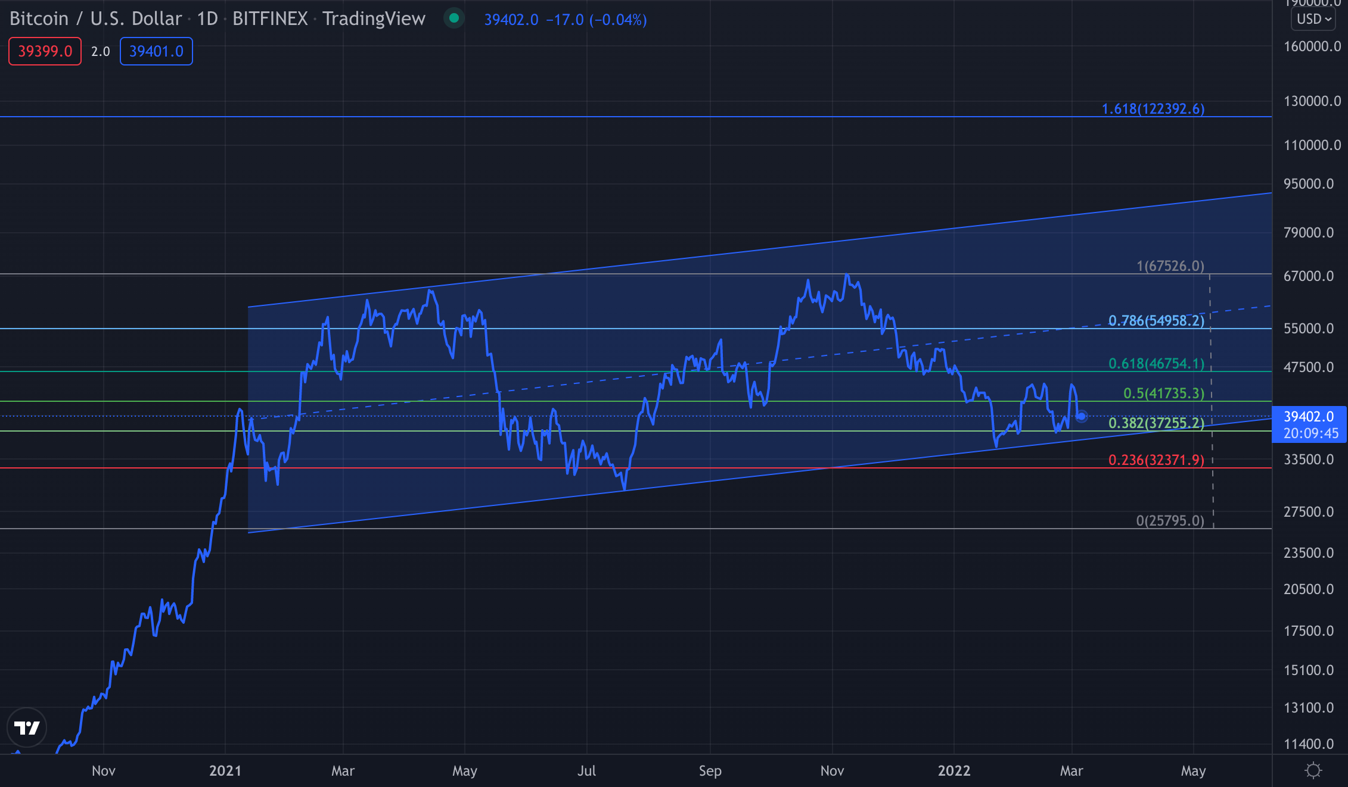The height and width of the screenshot is (787, 1348).
Task: Select the 0.618(46754.1) Fibonacci level label
Action: (1156, 364)
